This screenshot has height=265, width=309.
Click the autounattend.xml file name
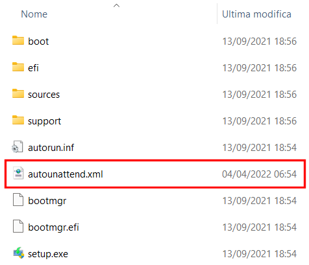(66, 174)
